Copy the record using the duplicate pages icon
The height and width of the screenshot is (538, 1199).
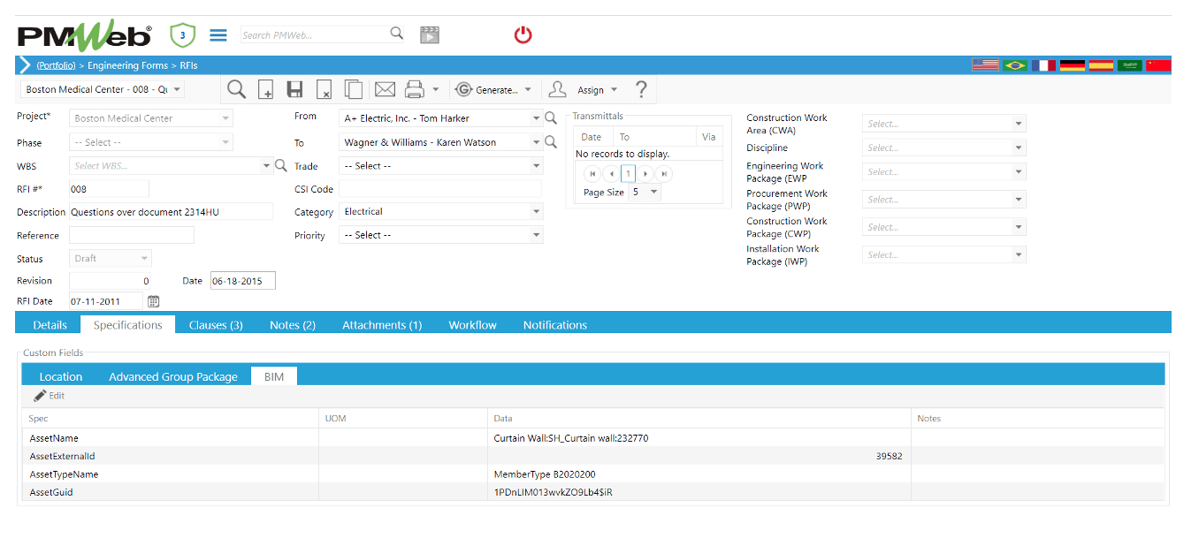pos(354,88)
